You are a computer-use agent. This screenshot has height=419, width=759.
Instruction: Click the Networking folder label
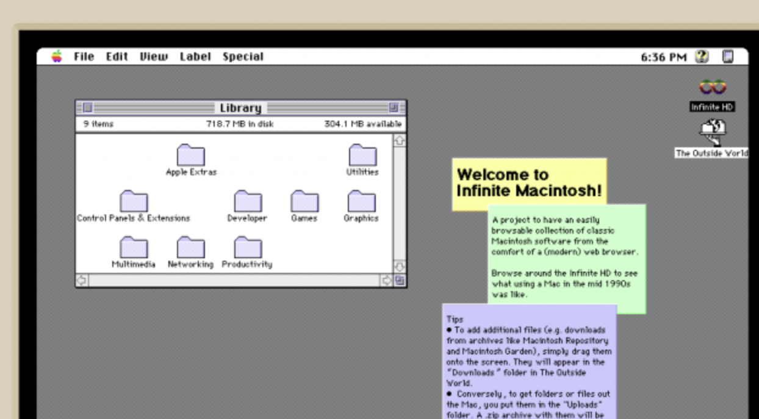(191, 265)
